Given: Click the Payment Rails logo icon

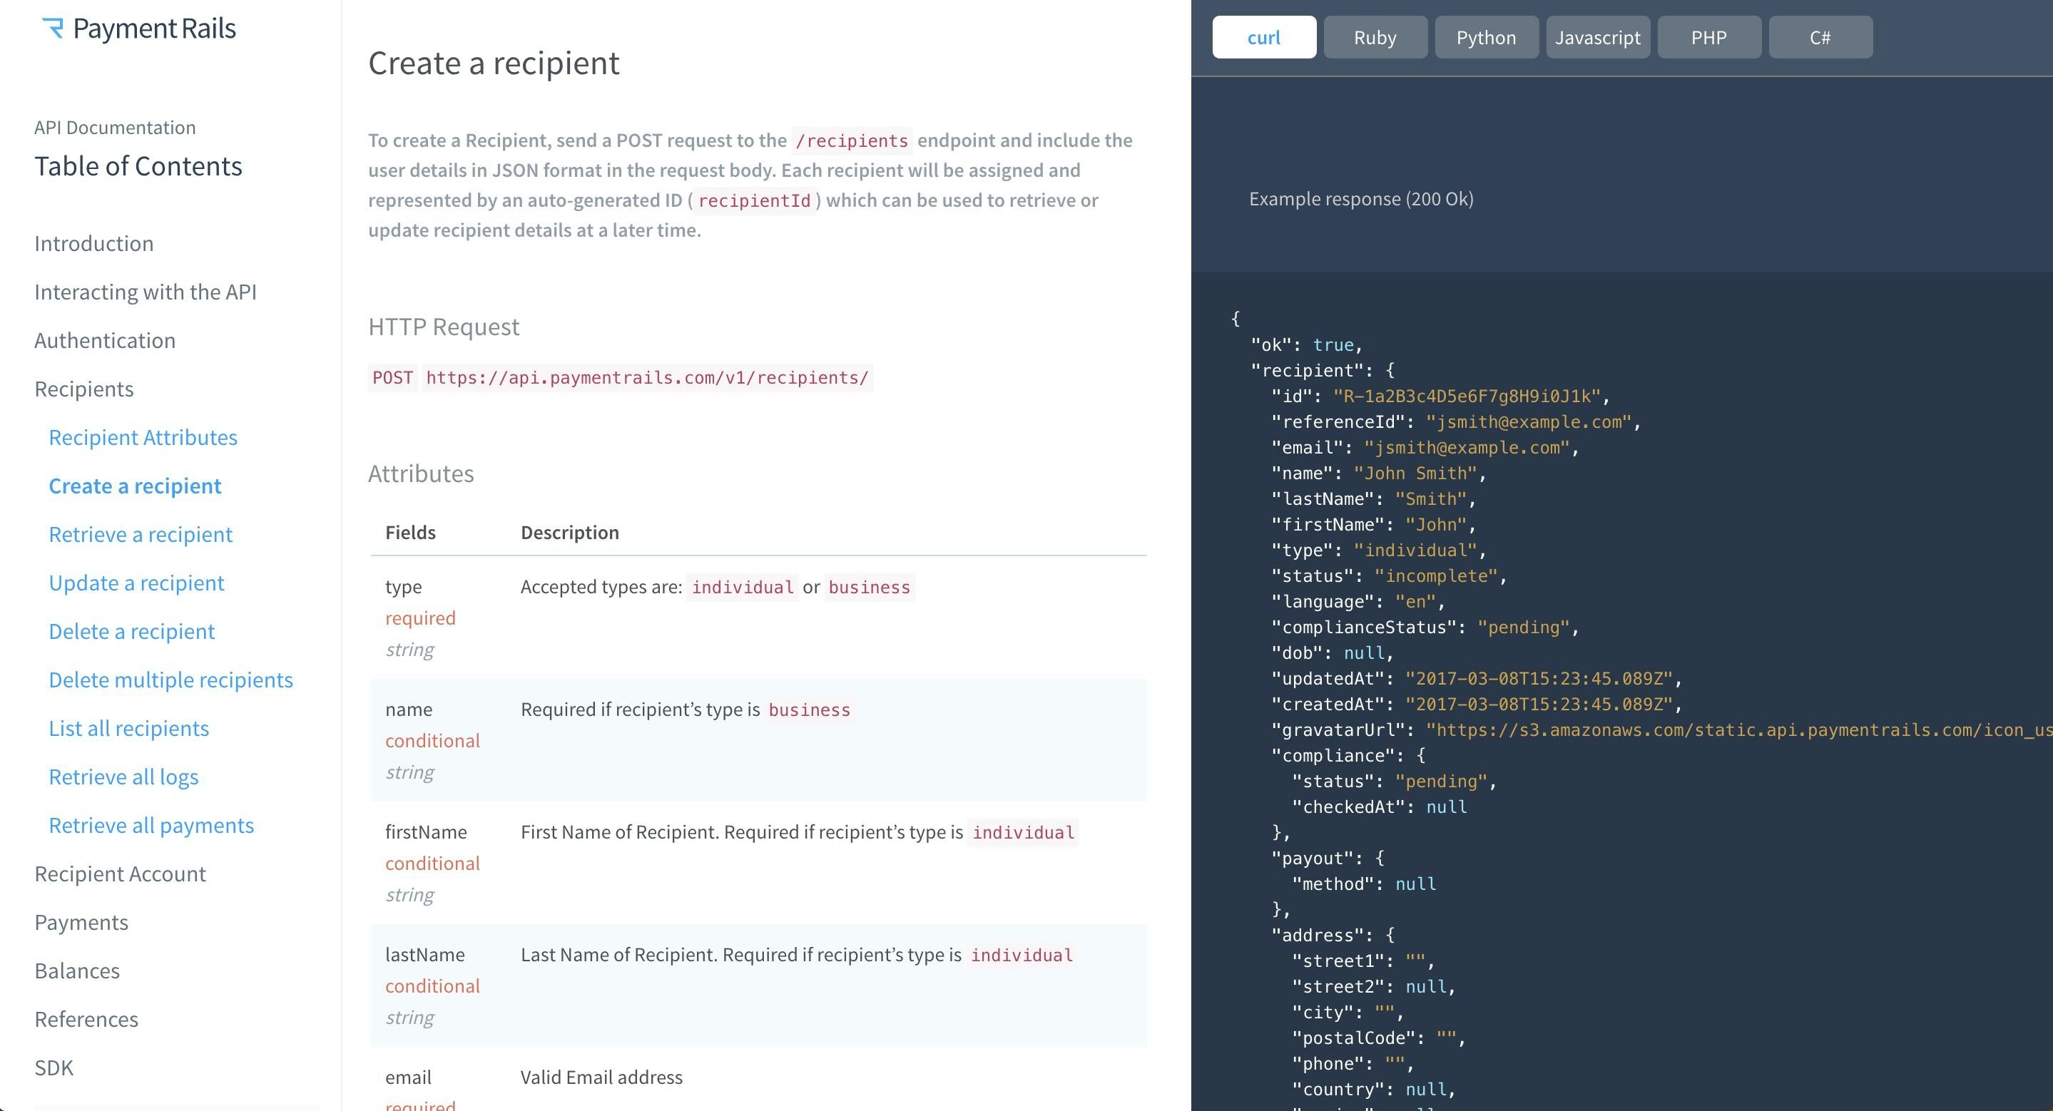Looking at the screenshot, I should point(53,28).
